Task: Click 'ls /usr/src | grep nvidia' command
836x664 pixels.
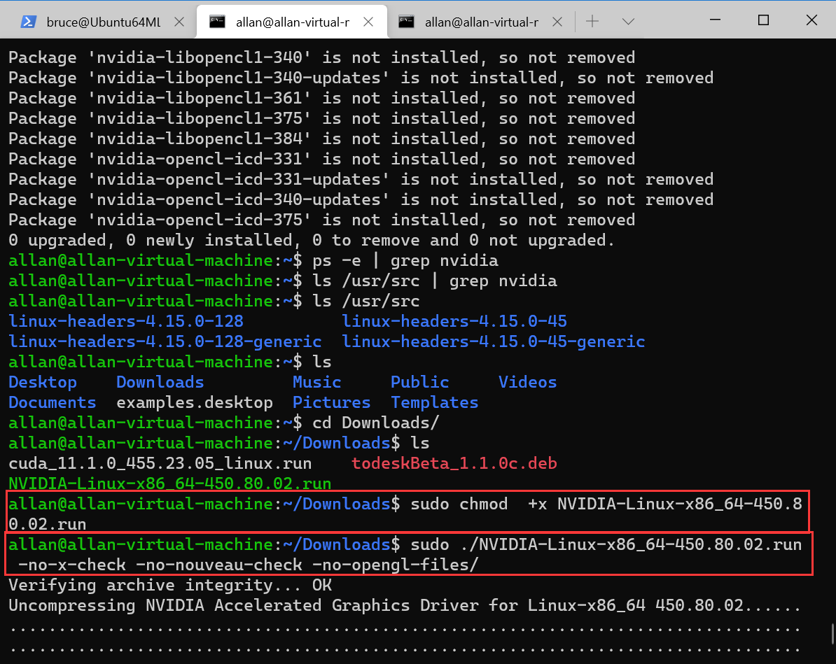Action: pyautogui.click(x=435, y=281)
